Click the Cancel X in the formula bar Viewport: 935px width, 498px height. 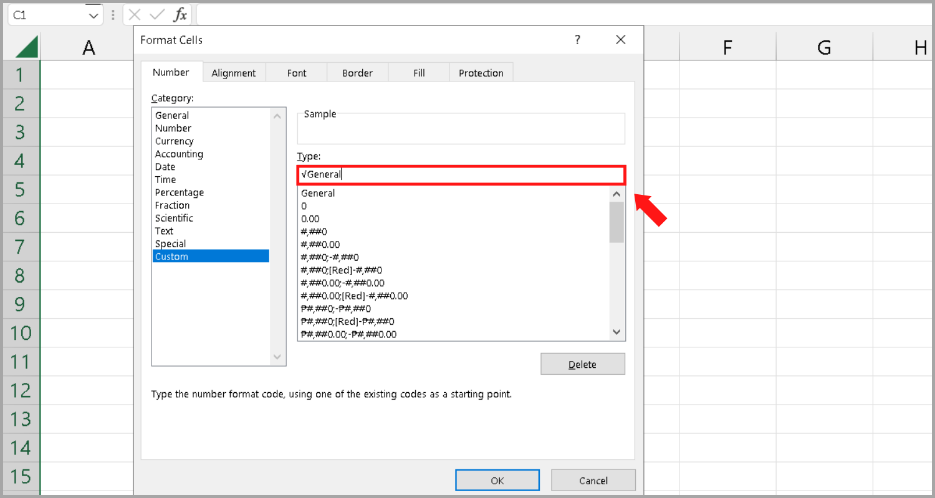click(x=136, y=14)
